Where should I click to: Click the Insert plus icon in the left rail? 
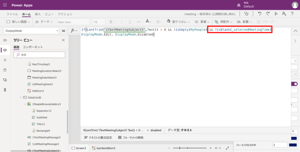(x=5, y=60)
